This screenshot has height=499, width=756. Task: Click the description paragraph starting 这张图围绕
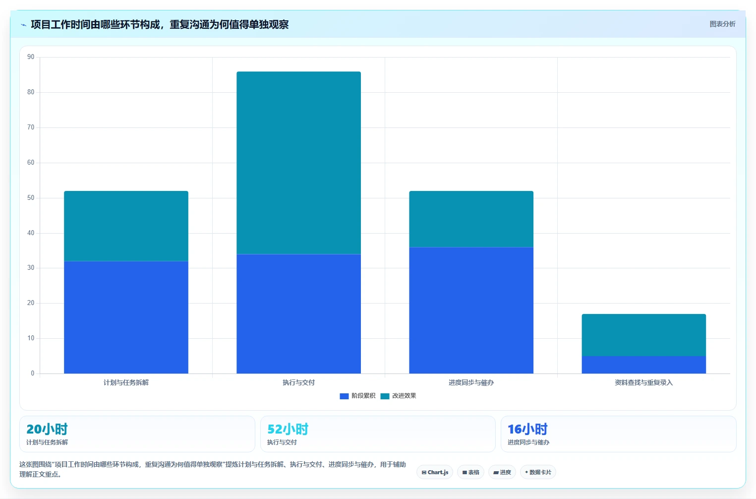(x=213, y=469)
